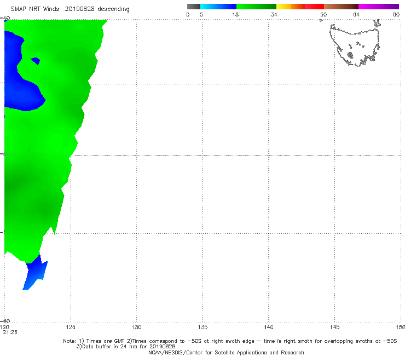Image resolution: width=405 pixels, height=356 pixels.
Task: Click the color bar label '34'
Action: point(274,15)
